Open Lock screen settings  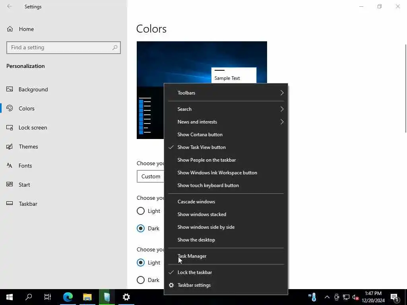point(64,127)
